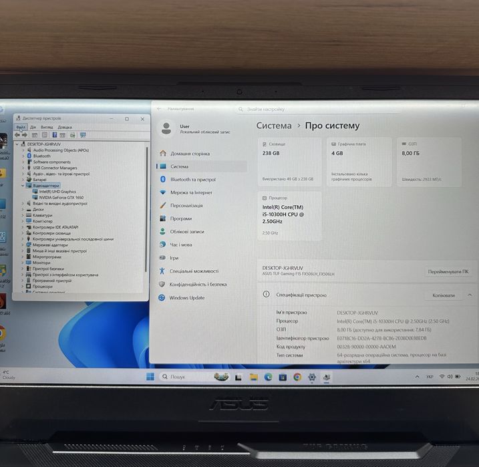Select Система in Settings sidebar
Image resolution: width=479 pixels, height=467 pixels.
point(202,166)
